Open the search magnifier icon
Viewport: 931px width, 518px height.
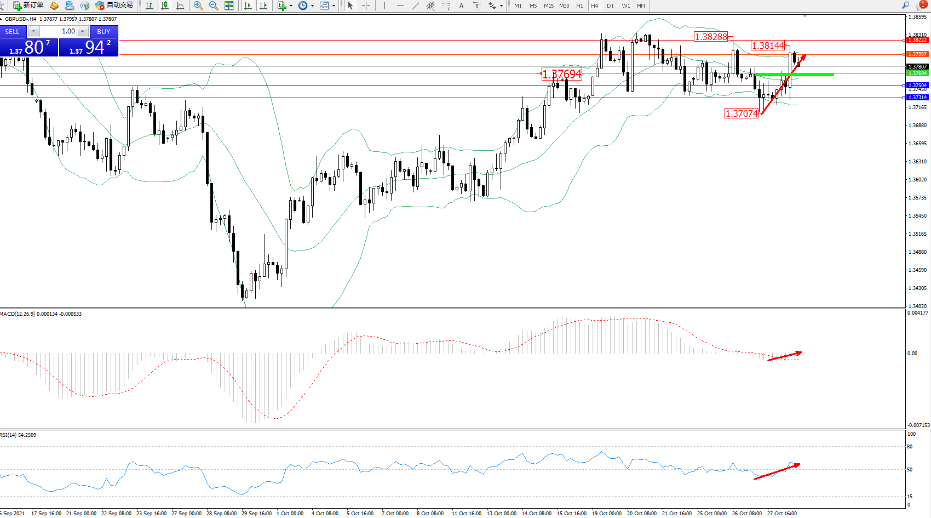tap(906, 5)
